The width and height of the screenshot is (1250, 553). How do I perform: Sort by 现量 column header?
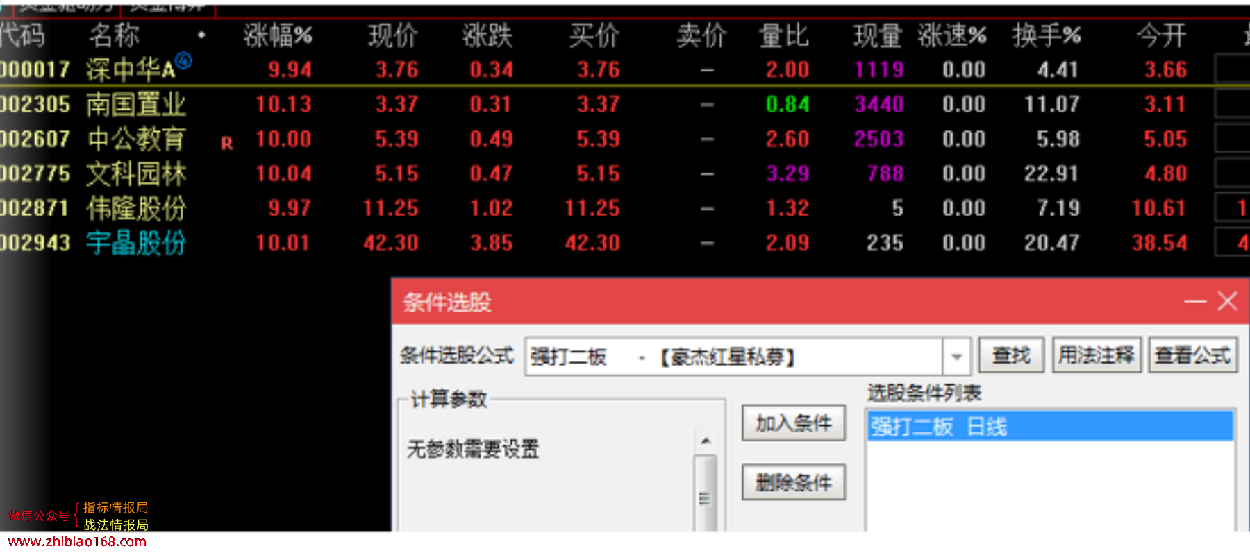coord(878,35)
